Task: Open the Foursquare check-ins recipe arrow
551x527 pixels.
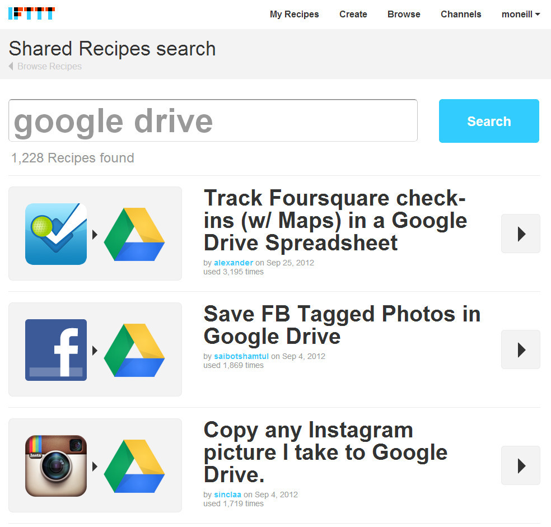Action: [520, 234]
